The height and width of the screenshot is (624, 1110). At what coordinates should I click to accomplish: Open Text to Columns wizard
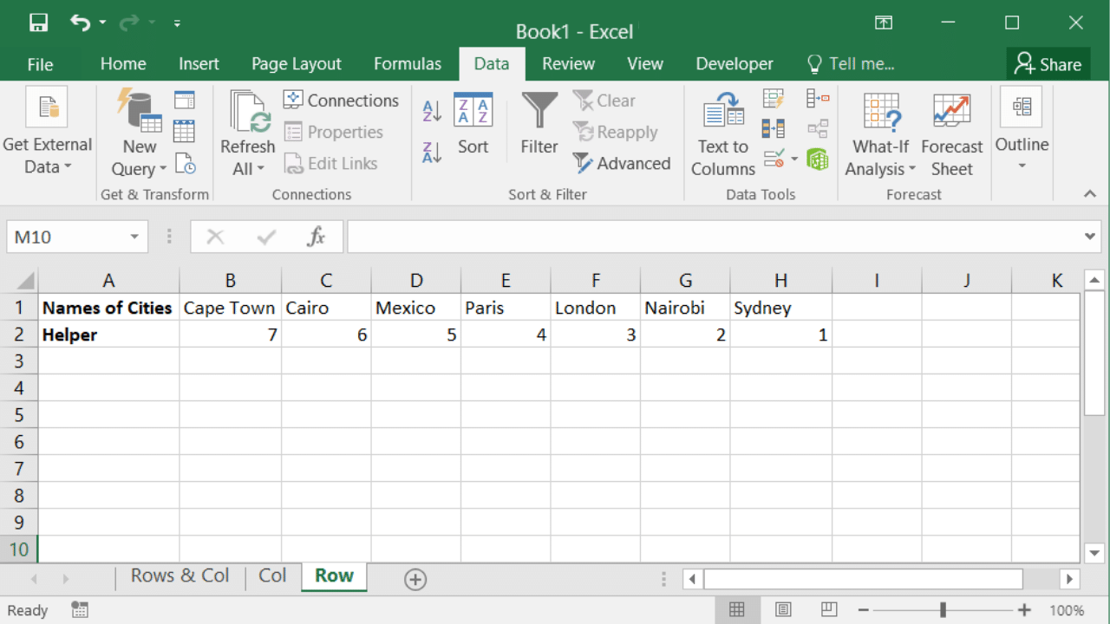(x=723, y=134)
